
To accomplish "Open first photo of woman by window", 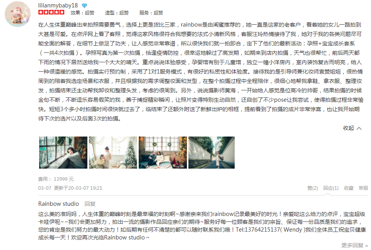I will pos(63,153).
